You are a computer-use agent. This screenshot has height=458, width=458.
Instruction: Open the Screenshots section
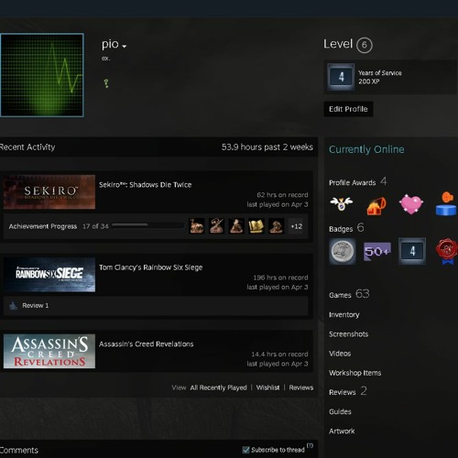[349, 334]
